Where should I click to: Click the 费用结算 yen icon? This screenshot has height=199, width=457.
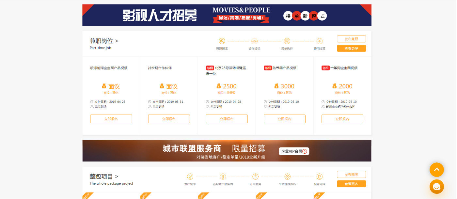320,41
